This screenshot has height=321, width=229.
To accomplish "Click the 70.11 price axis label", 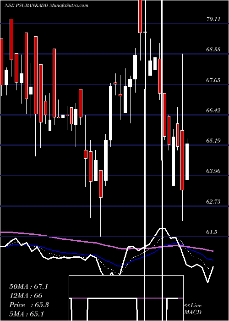I will pos(213,19).
